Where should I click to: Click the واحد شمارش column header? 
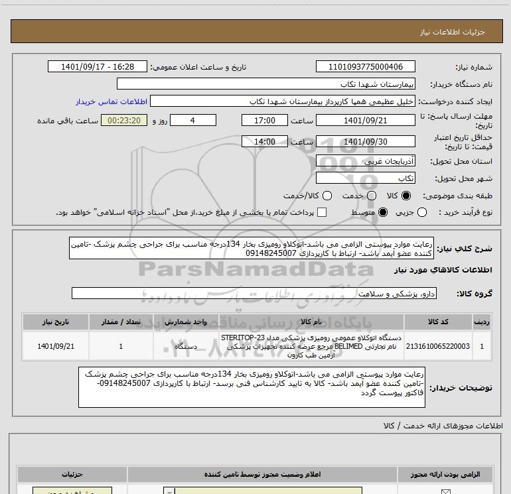185,322
